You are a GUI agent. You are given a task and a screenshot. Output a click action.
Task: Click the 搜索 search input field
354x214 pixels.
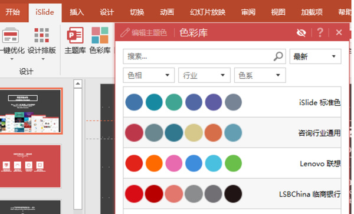pyautogui.click(x=204, y=56)
